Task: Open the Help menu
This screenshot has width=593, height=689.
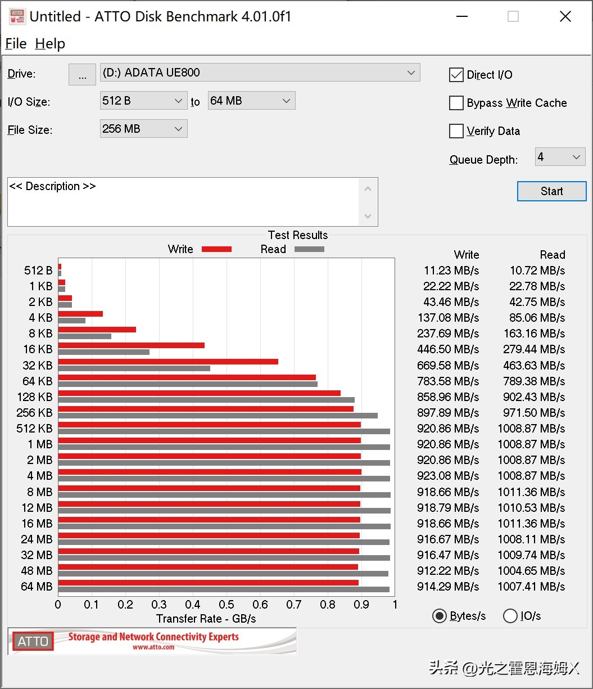Action: (x=50, y=44)
